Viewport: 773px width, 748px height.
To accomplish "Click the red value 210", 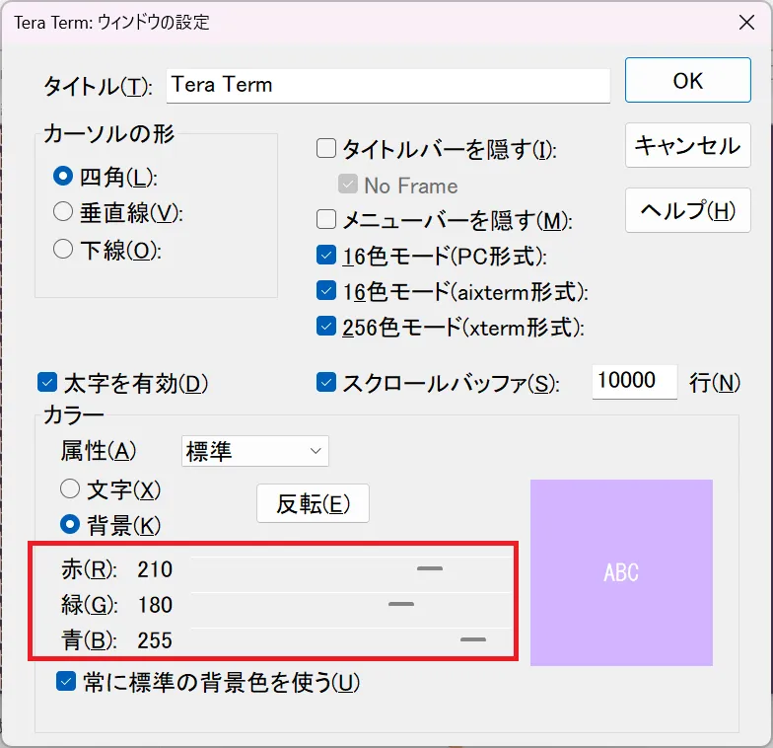I will tap(155, 569).
